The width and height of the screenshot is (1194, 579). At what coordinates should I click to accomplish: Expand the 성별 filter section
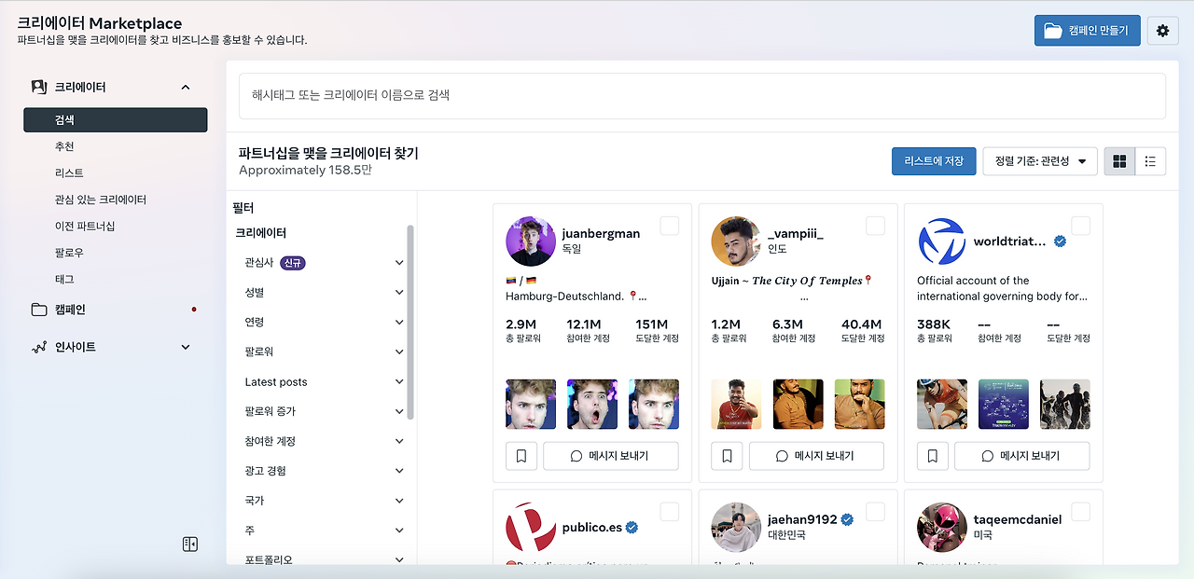pyautogui.click(x=324, y=292)
